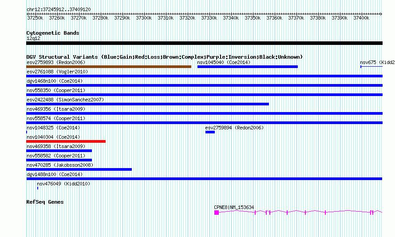Viewport: 395px width, 237px height.
Task: Click the CPNE8|NM_153634 gene label
Action: pyautogui.click(x=234, y=208)
